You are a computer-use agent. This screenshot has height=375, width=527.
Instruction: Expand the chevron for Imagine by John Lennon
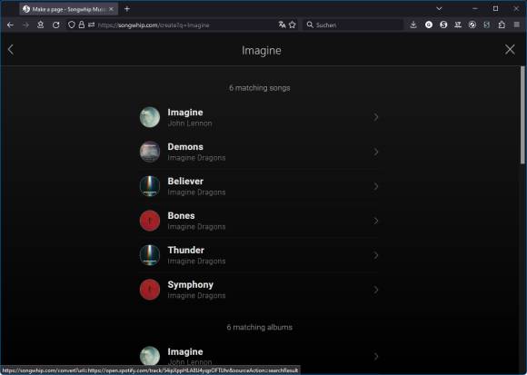pyautogui.click(x=376, y=117)
